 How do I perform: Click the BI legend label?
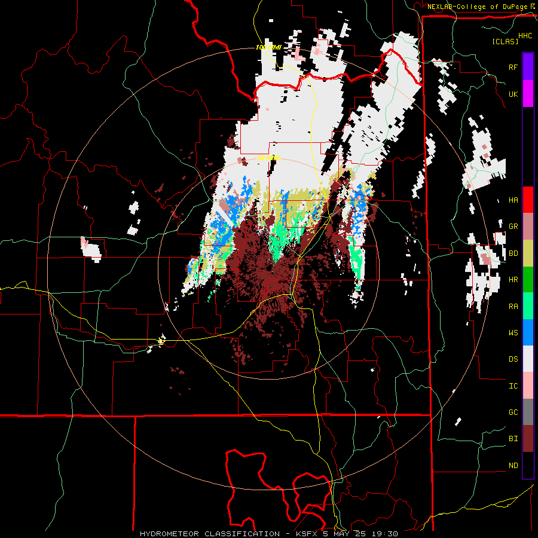[x=513, y=439]
